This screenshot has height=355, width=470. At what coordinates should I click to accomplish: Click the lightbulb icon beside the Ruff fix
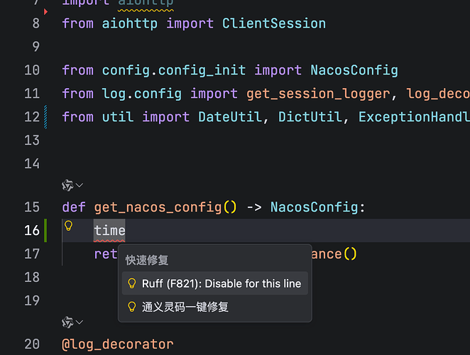tap(131, 283)
